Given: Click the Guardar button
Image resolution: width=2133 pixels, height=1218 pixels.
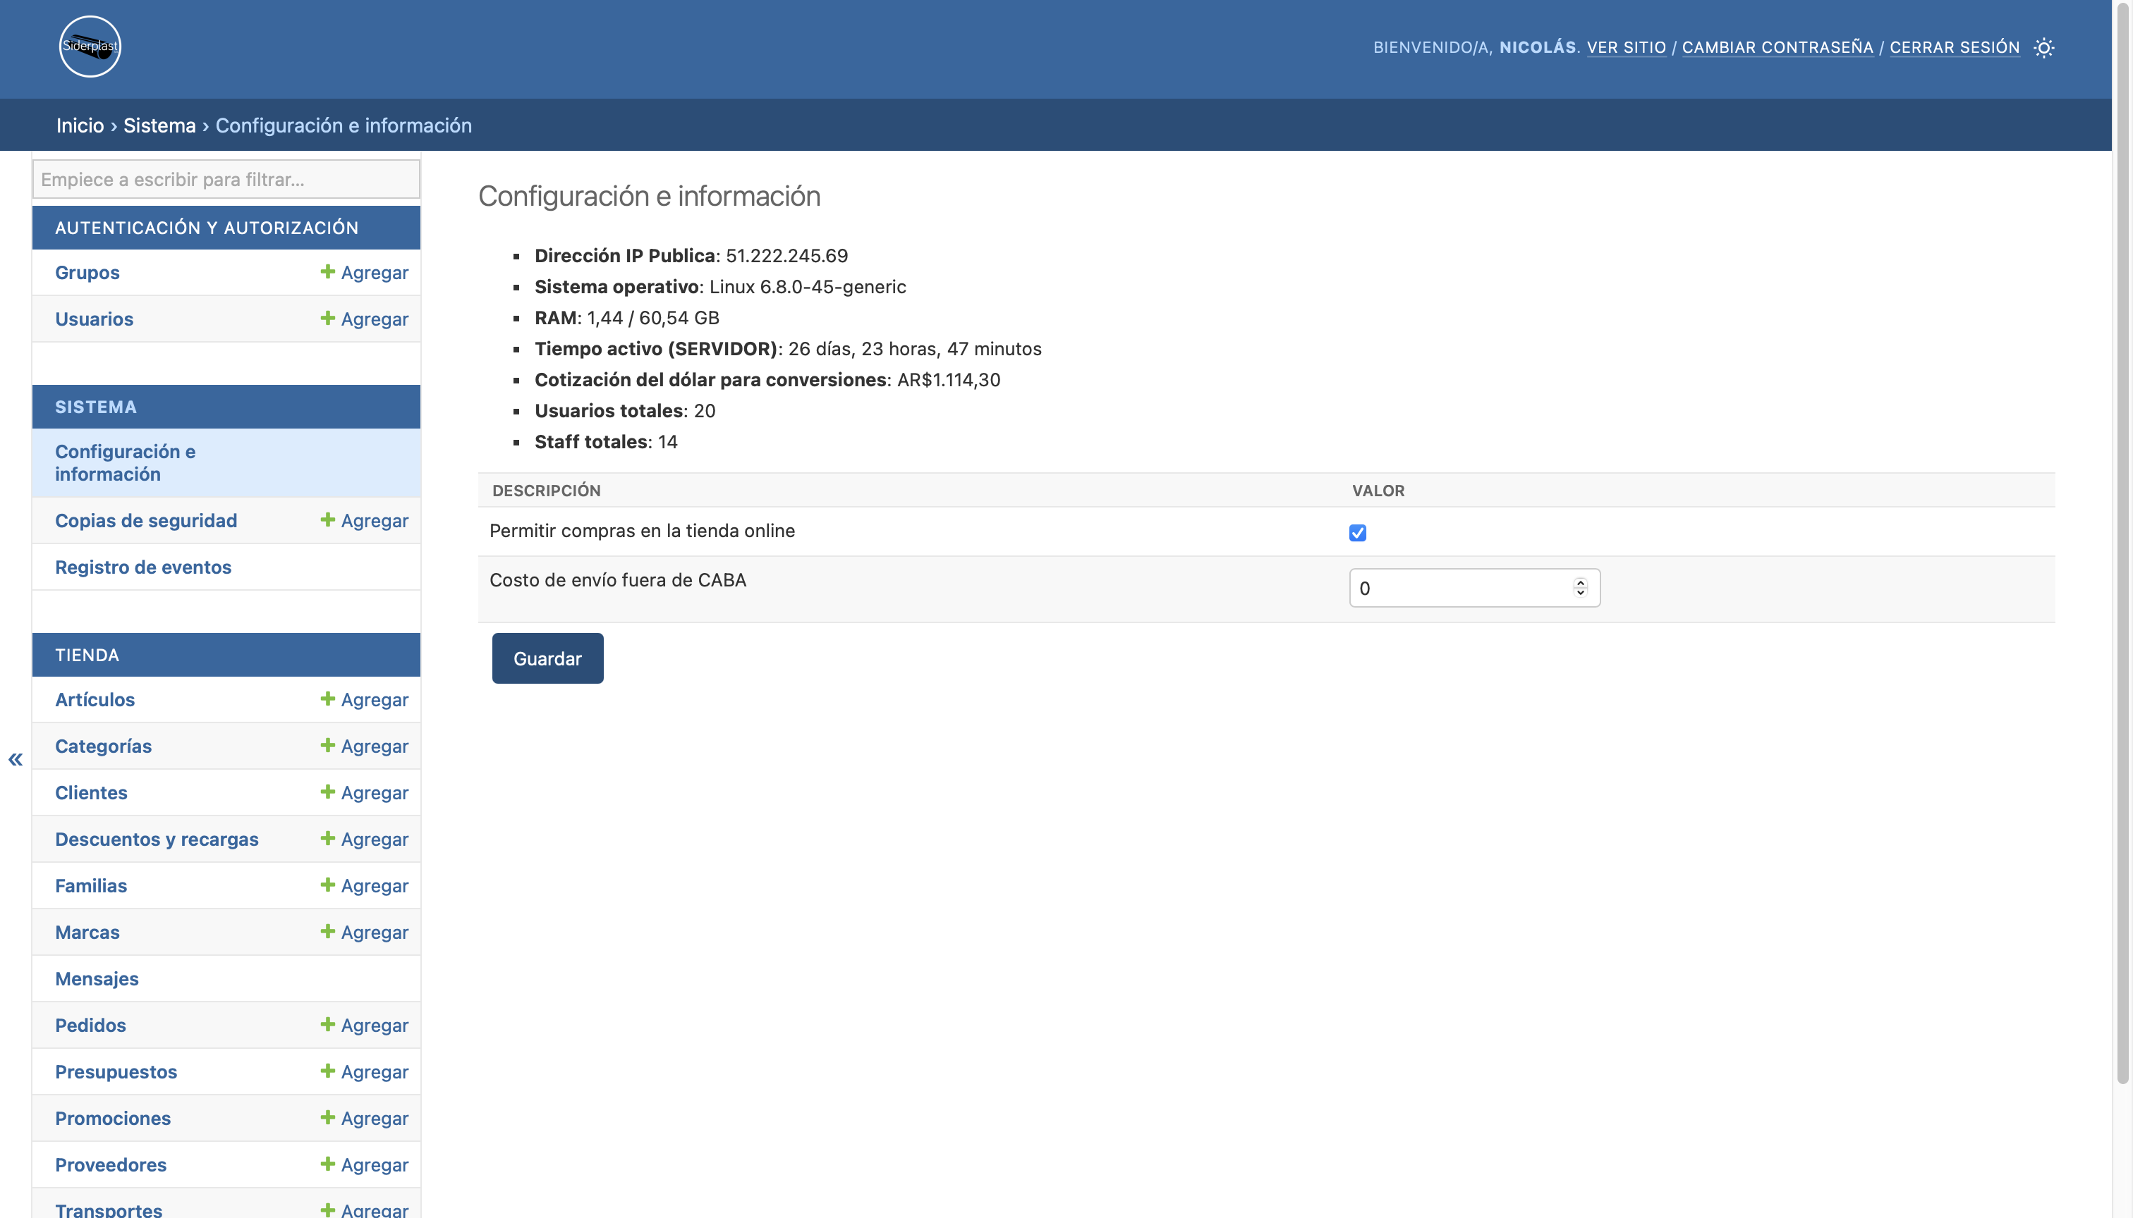Looking at the screenshot, I should (x=548, y=658).
